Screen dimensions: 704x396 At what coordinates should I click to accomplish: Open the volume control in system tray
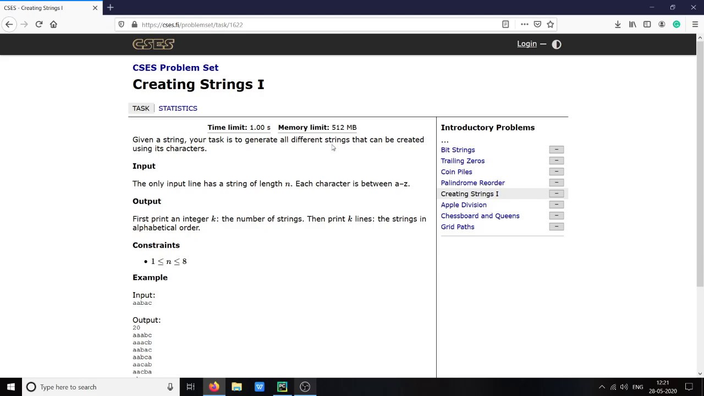624,387
